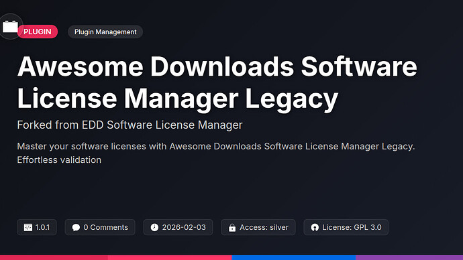Image resolution: width=463 pixels, height=260 pixels.
Task: Click the comments speech bubble icon
Action: (x=76, y=227)
